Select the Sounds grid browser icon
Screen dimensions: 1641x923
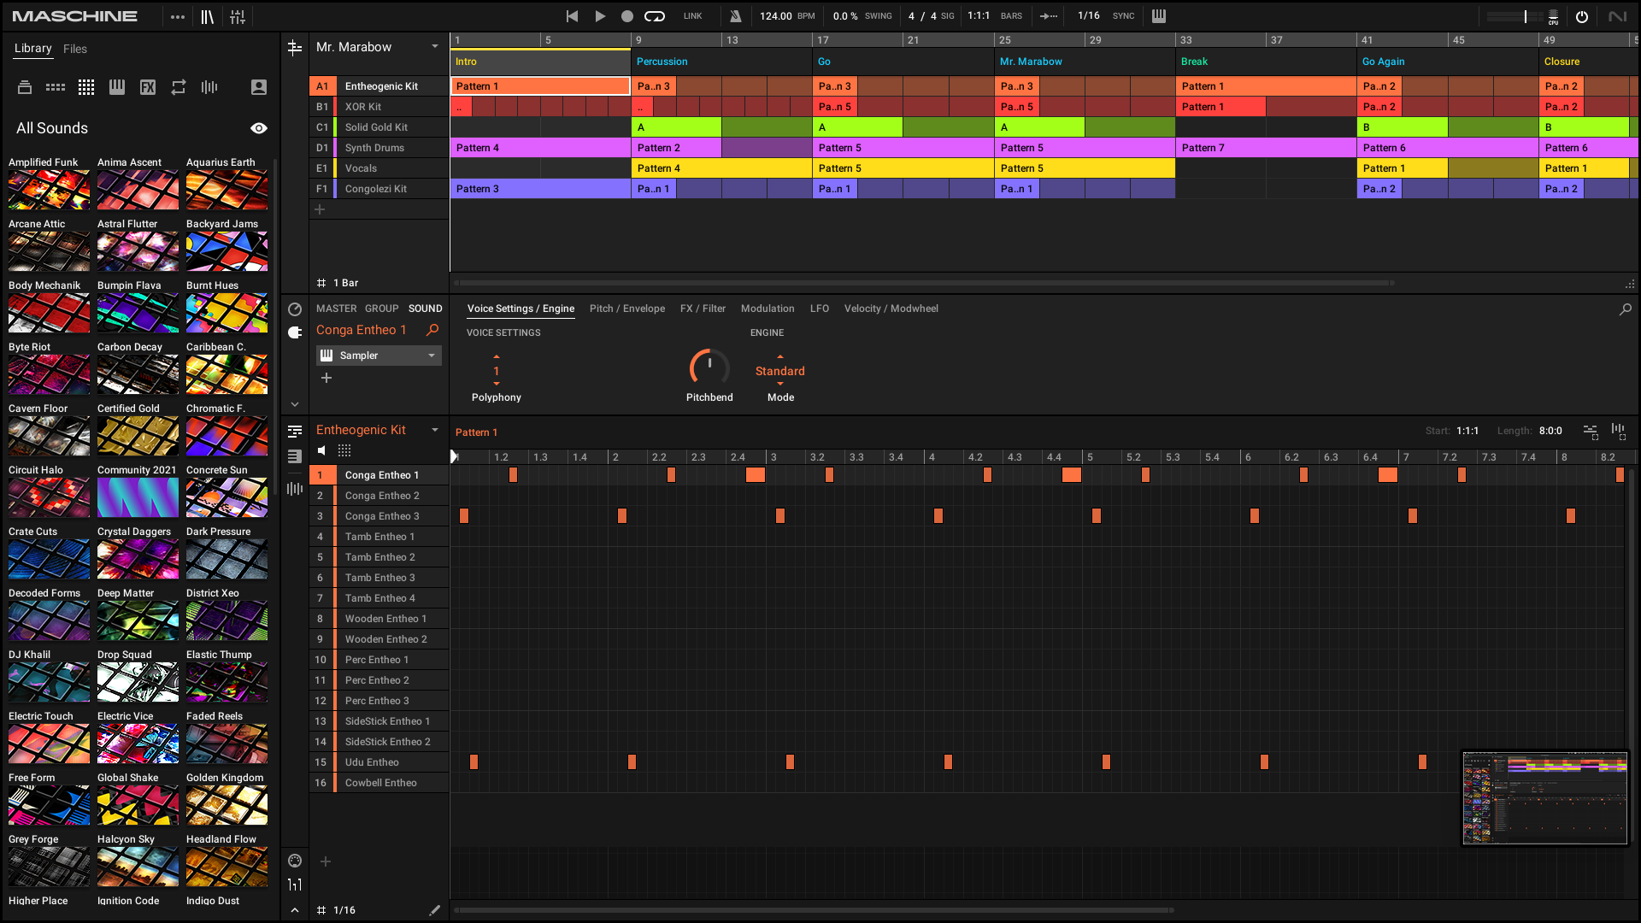(86, 87)
